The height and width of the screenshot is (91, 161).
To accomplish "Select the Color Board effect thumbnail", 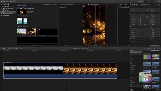I will click(147, 57).
